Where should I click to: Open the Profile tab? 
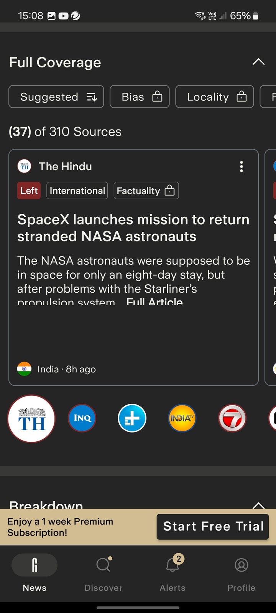point(242,574)
